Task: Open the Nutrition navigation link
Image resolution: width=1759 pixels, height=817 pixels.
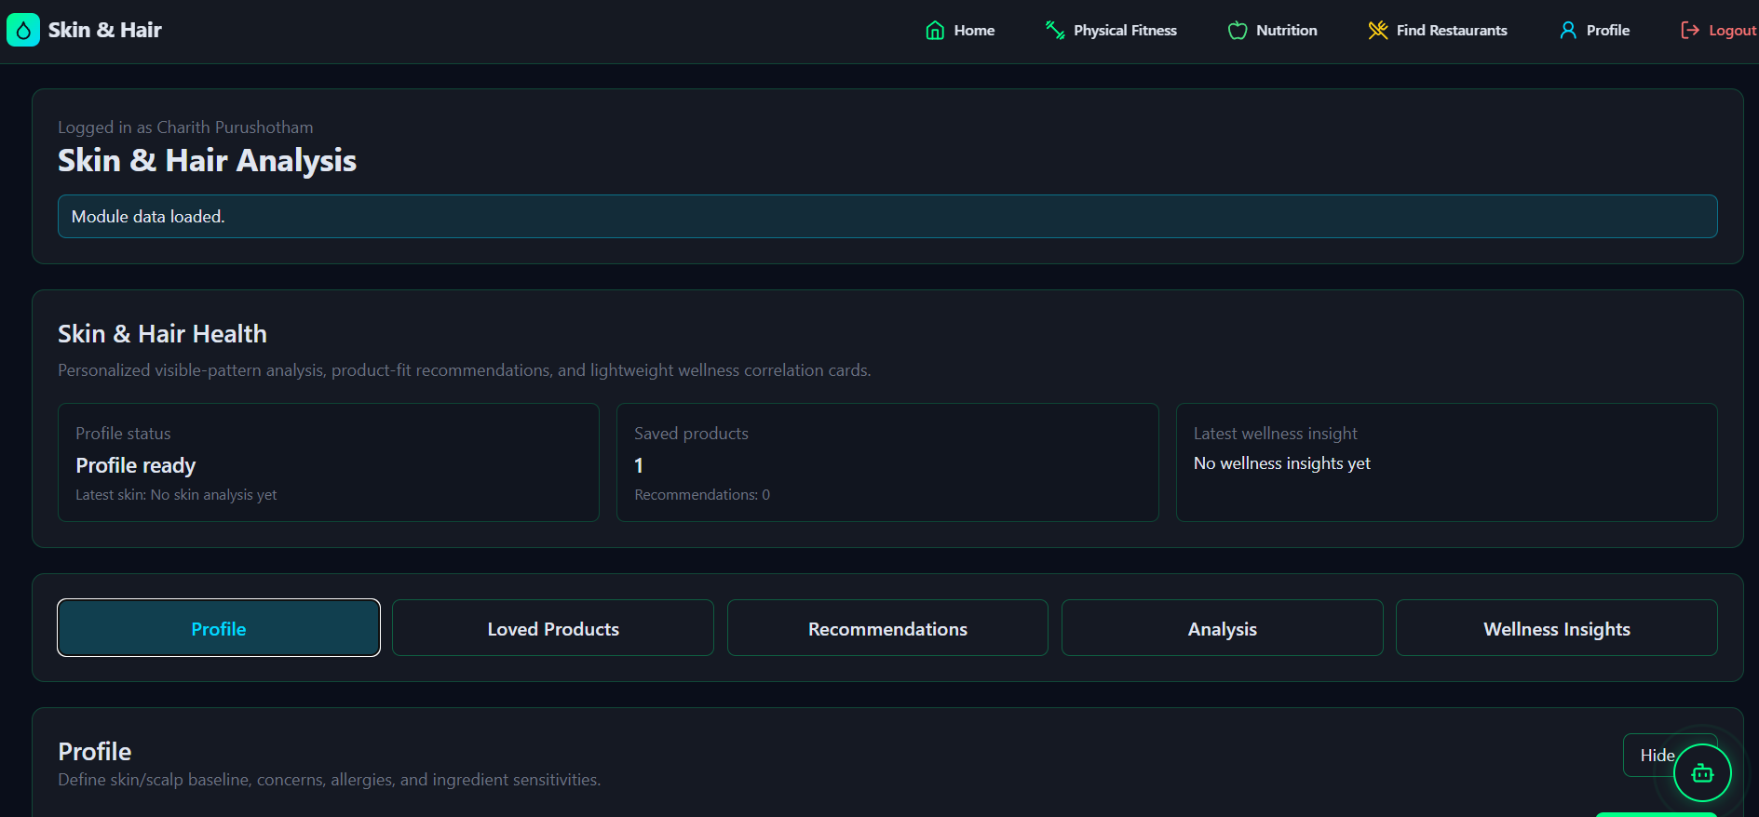Action: pos(1272,31)
